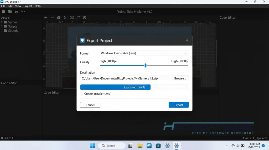Image resolution: width=269 pixels, height=150 pixels.
Task: Select the Sounds folder in Assets
Action: (x=11, y=31)
